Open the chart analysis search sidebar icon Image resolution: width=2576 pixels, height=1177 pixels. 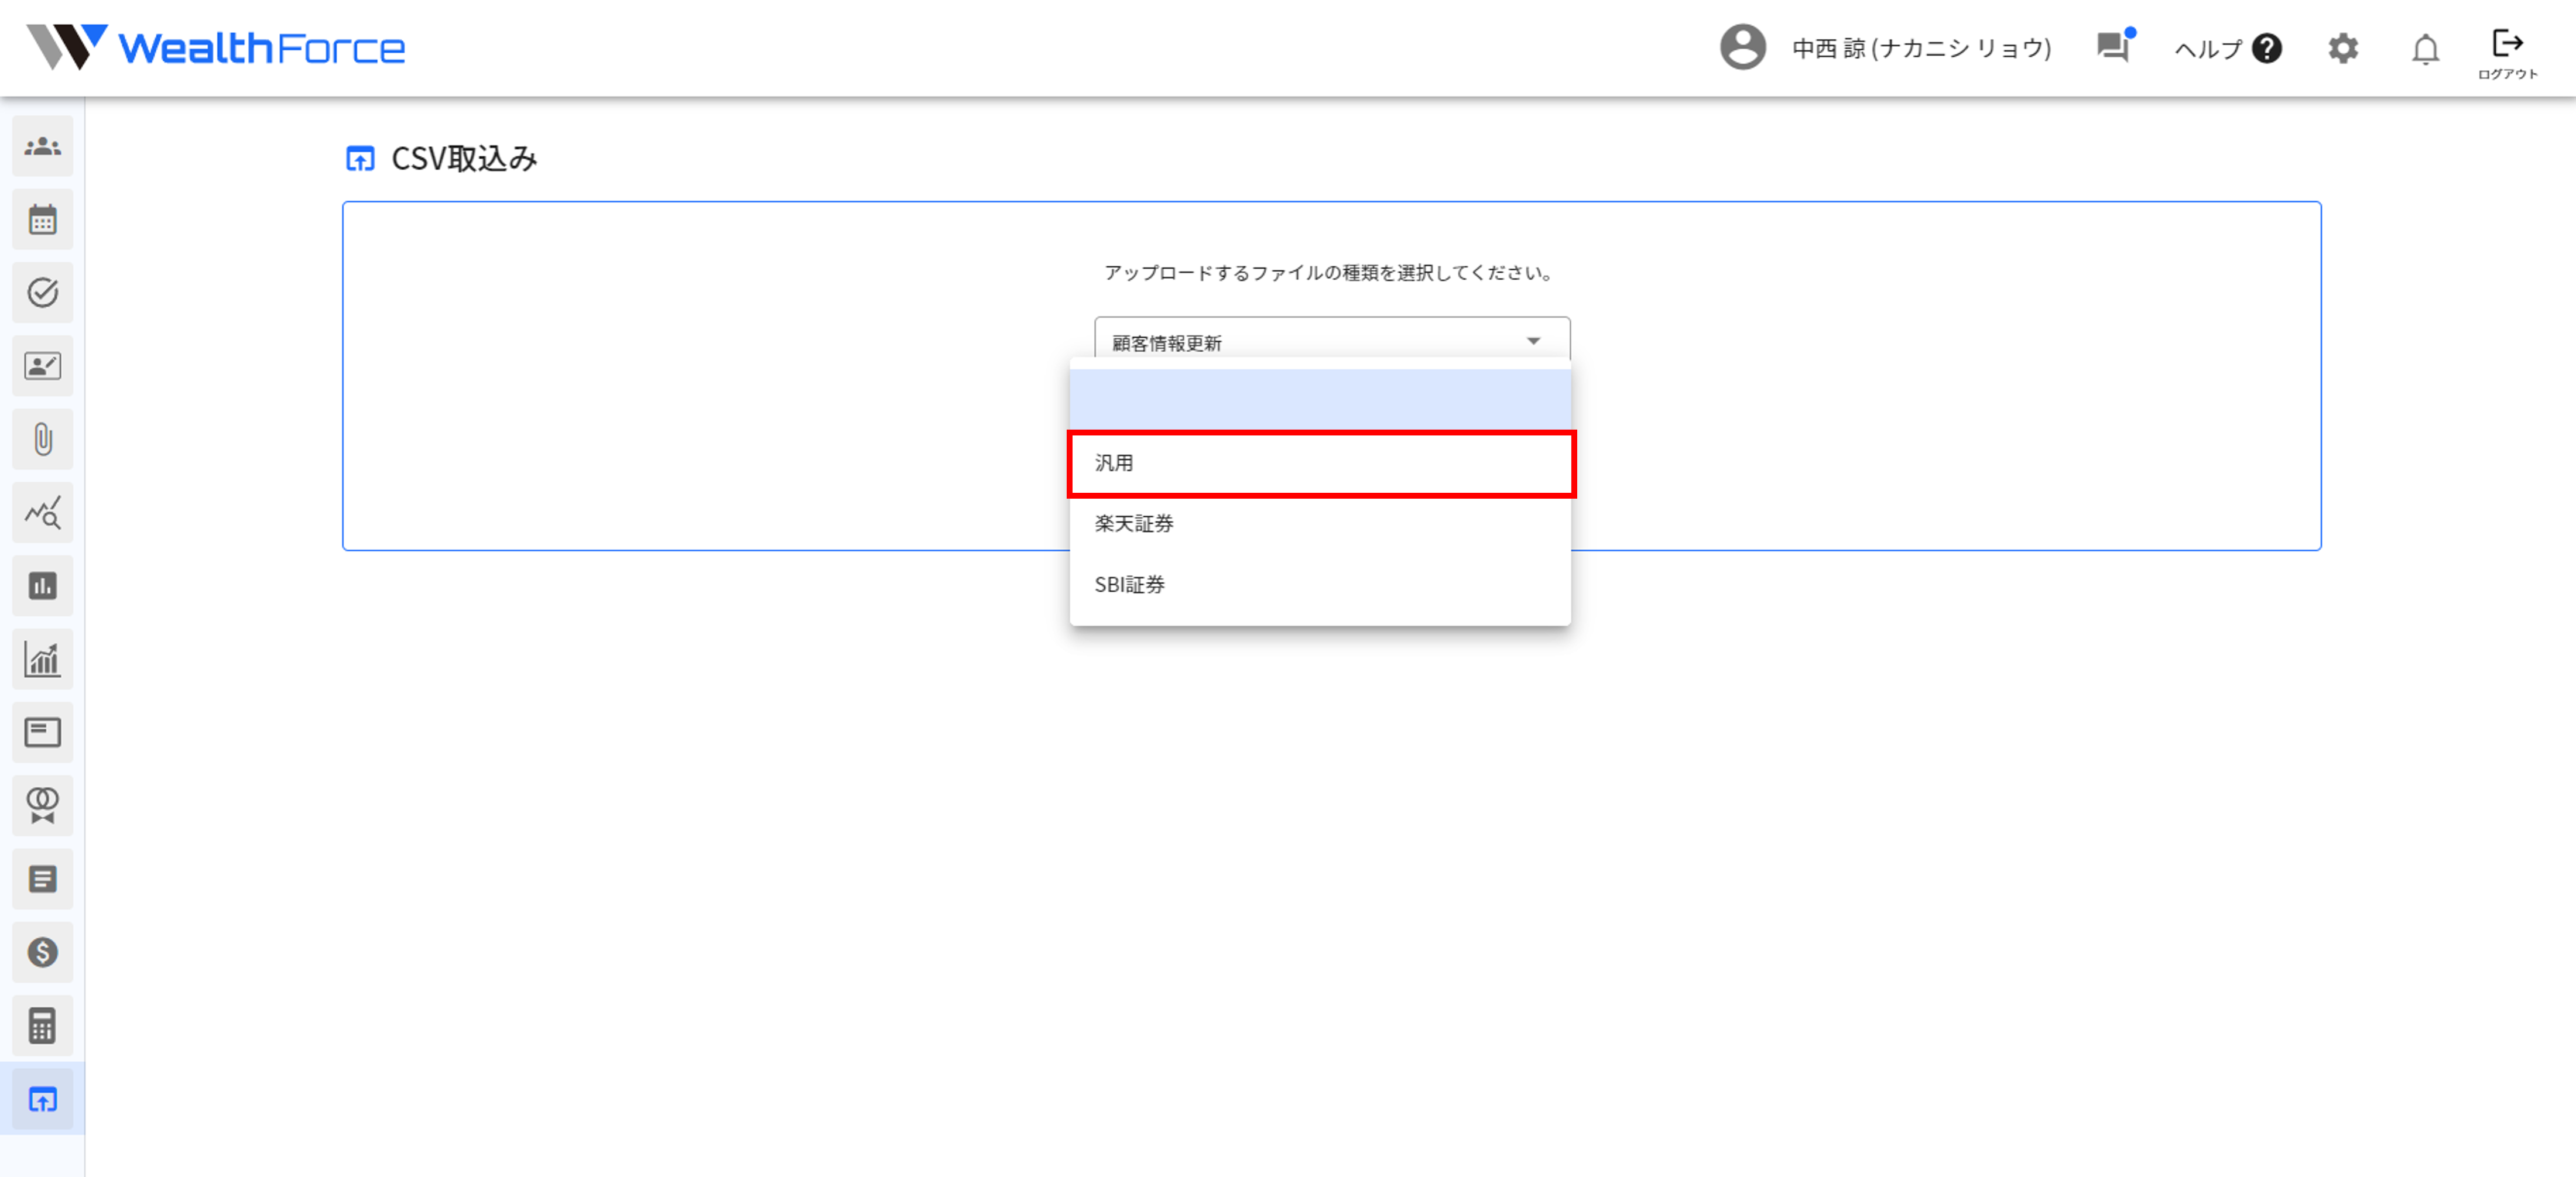coord(42,513)
